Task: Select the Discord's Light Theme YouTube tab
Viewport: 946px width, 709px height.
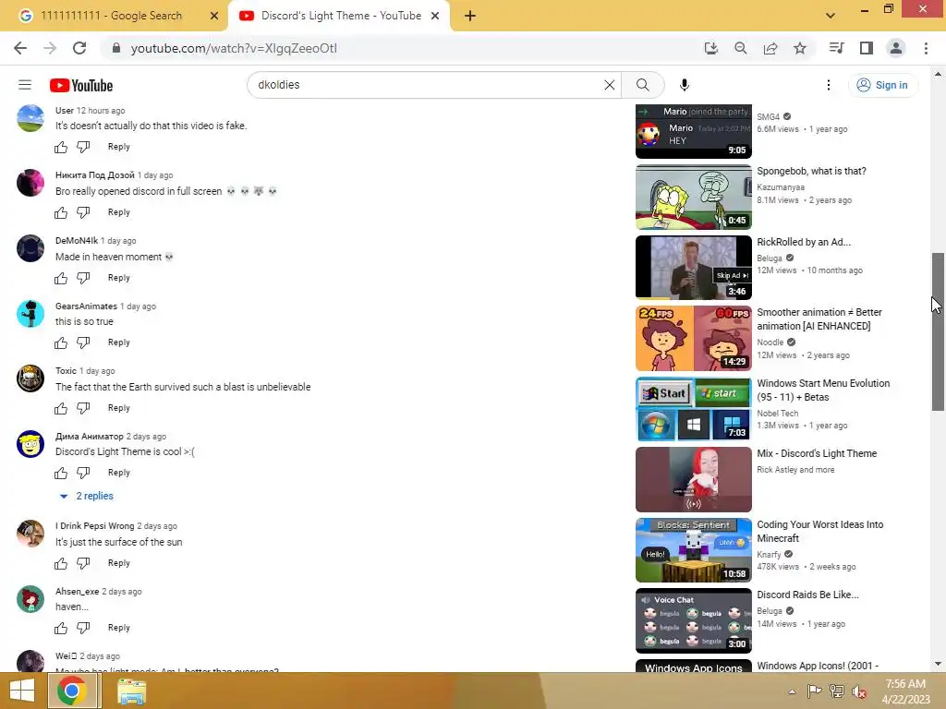Action: click(x=340, y=16)
